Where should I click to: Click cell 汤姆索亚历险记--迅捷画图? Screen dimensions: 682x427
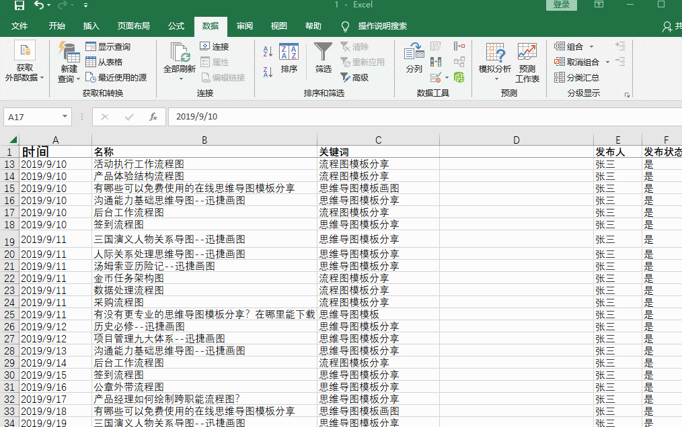[x=204, y=266]
